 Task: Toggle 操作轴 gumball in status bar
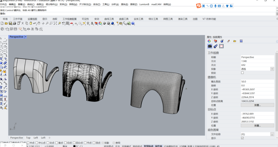[158, 146]
